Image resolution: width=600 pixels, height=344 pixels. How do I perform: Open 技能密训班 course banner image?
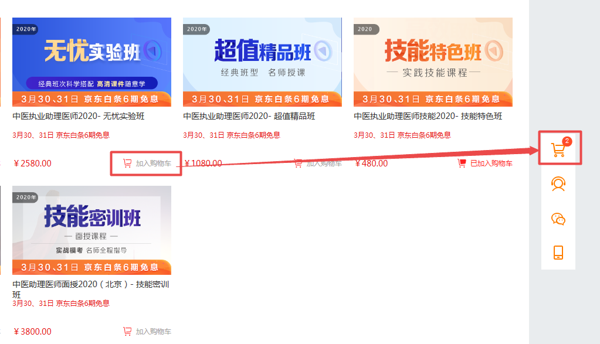(91, 230)
